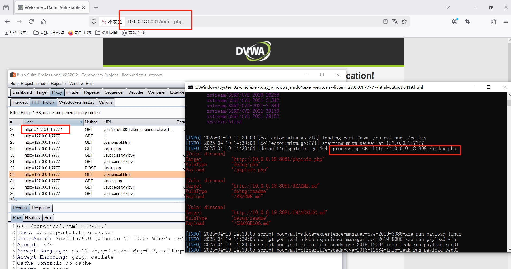The image size is (511, 269).
Task: Click the history table horizontal scrollbar
Action: coord(99,199)
